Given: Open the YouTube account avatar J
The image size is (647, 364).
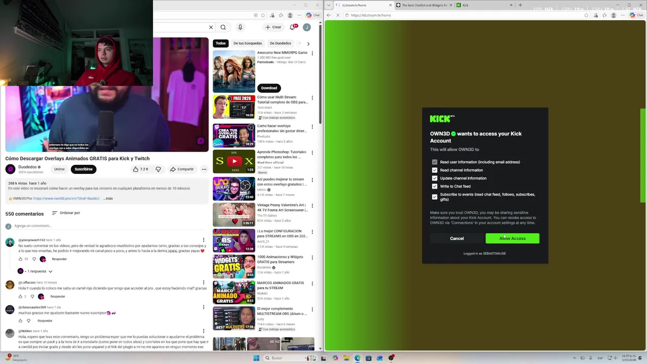Looking at the screenshot, I should coord(307,27).
